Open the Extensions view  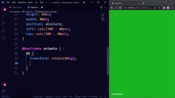[x=4, y=38]
